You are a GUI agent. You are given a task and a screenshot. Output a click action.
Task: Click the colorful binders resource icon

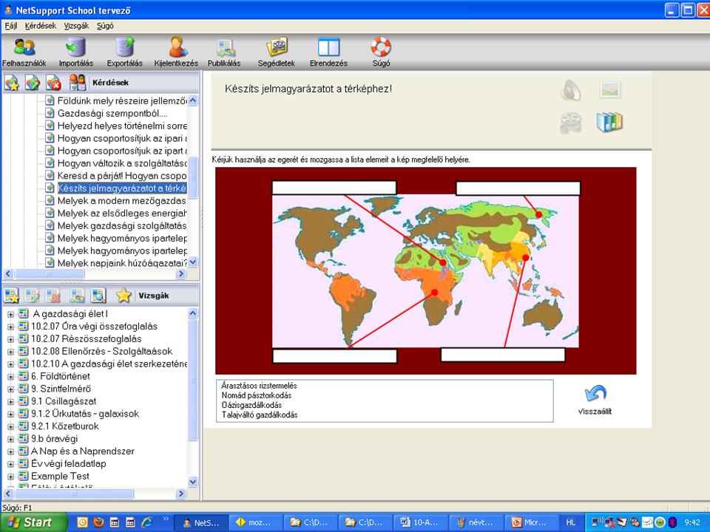coord(609,122)
